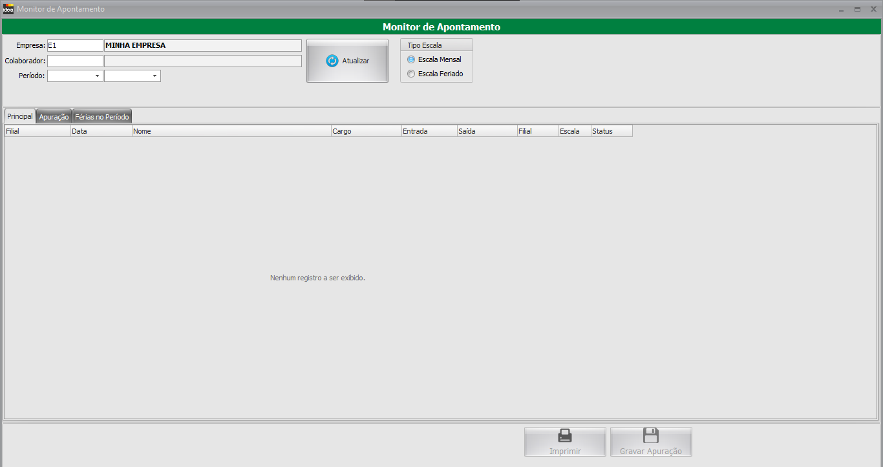
Task: Click the Entrada column header
Action: [429, 131]
